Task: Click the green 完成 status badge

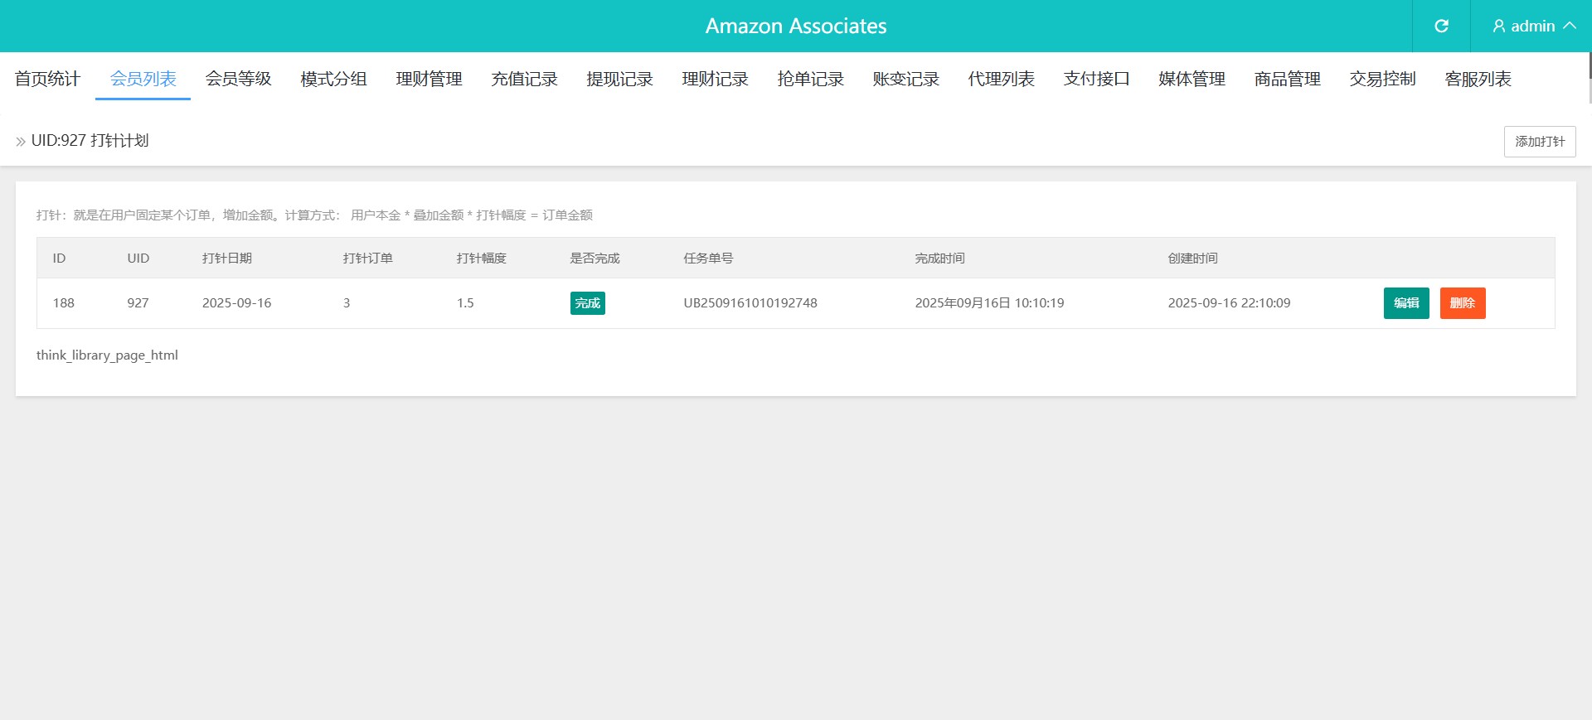Action: [x=587, y=303]
